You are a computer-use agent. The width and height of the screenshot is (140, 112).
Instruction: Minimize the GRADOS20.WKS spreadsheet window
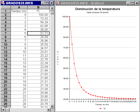[43, 3]
